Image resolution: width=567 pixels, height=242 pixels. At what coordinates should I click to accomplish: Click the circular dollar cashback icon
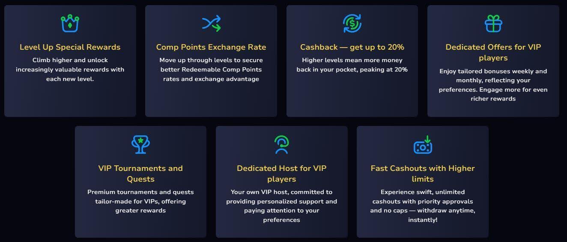click(x=352, y=23)
